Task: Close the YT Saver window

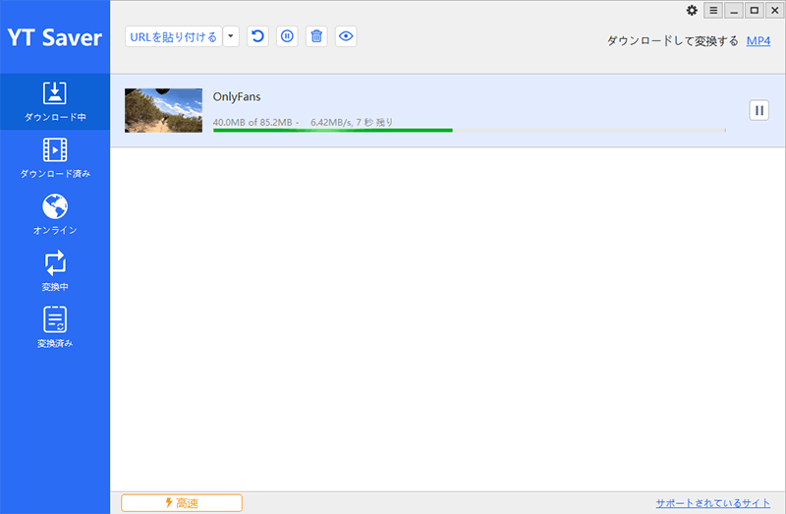Action: point(774,11)
